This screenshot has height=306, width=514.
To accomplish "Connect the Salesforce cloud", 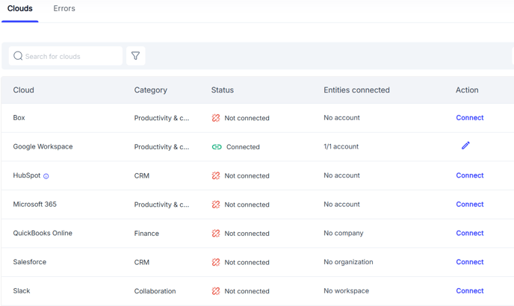I will pos(470,262).
